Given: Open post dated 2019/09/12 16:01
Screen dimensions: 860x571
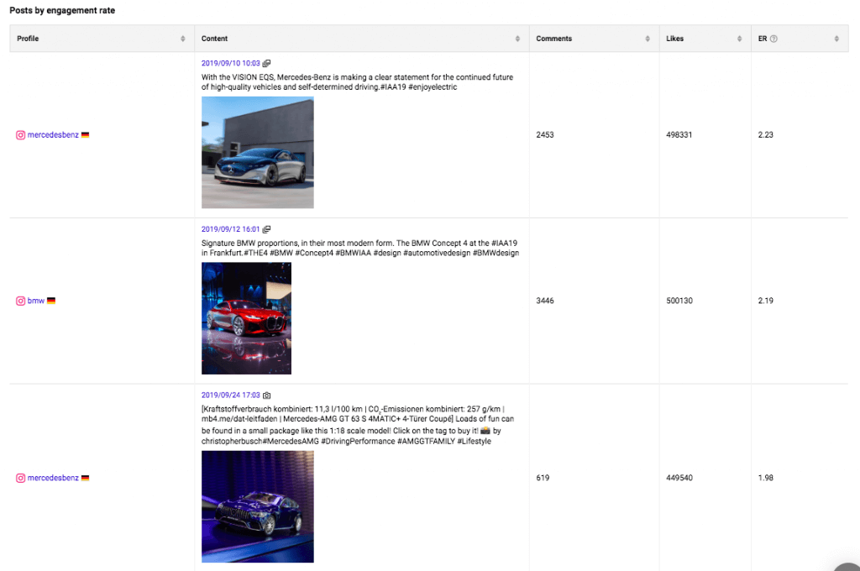Looking at the screenshot, I should [x=230, y=228].
